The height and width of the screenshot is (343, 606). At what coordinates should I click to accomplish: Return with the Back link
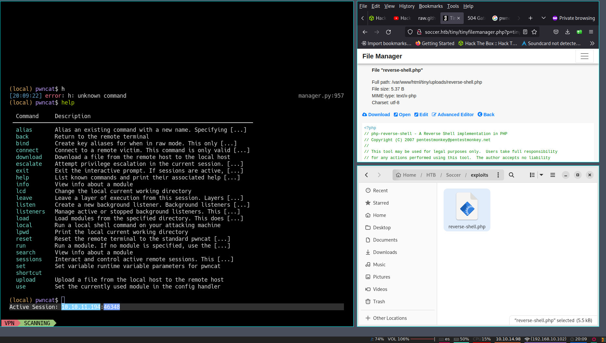[x=486, y=115]
